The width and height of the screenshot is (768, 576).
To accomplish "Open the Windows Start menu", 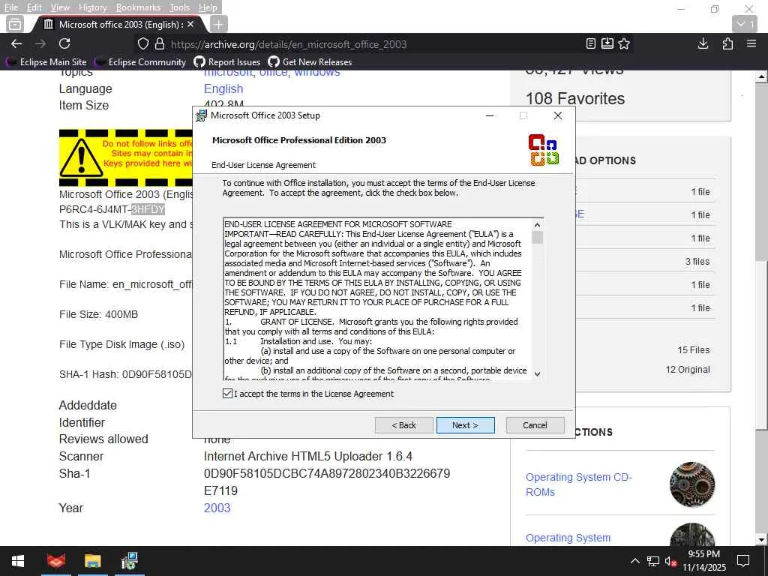I will [x=18, y=561].
